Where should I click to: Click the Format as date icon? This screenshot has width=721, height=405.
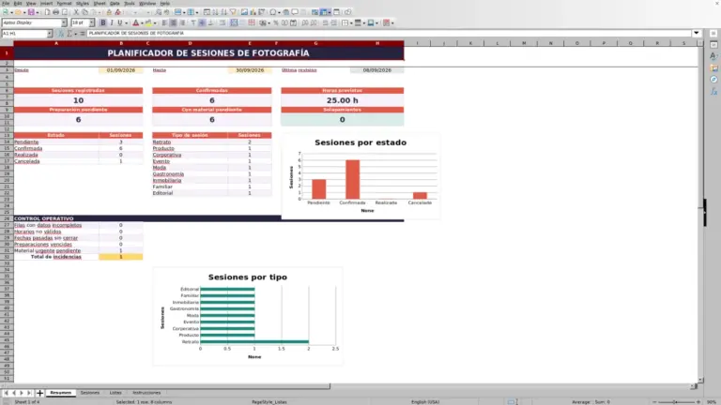coord(293,22)
